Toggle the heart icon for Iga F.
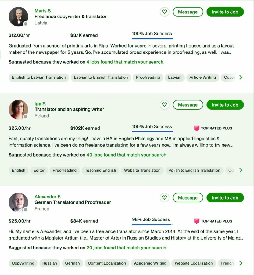 (164, 105)
